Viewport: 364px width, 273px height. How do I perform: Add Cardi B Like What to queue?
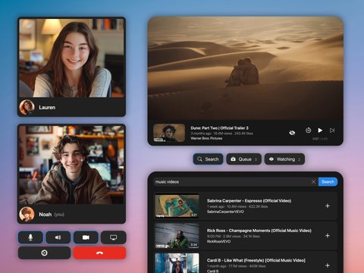(x=328, y=265)
